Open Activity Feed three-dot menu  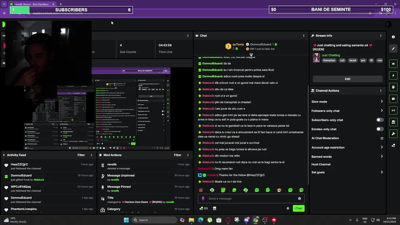tap(92, 155)
